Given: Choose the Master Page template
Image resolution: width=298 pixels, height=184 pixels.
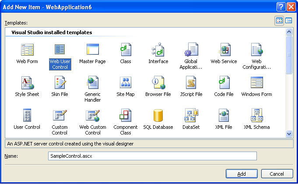Looking at the screenshot, I should (92, 50).
